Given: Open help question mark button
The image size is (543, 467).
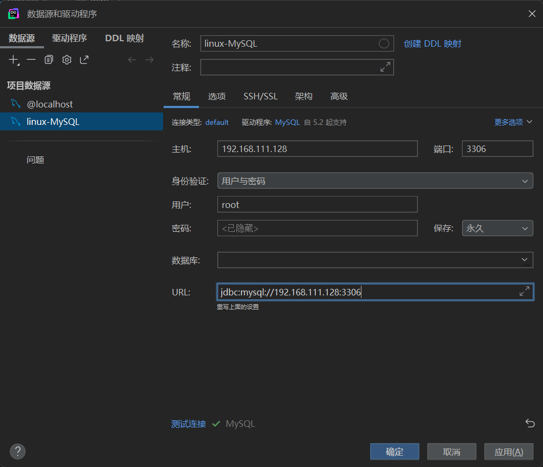Looking at the screenshot, I should click(x=17, y=451).
